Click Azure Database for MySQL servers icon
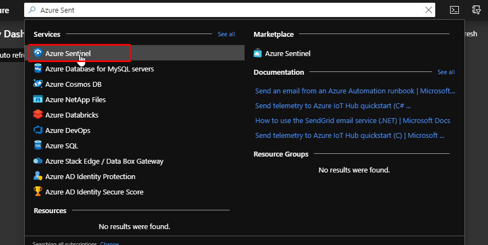This screenshot has height=245, width=488. (38, 69)
